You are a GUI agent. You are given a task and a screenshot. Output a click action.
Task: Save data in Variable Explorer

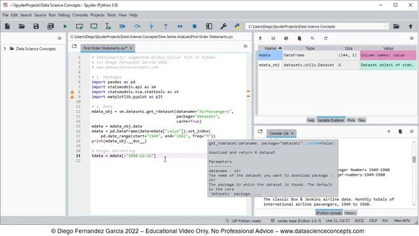pos(273,38)
